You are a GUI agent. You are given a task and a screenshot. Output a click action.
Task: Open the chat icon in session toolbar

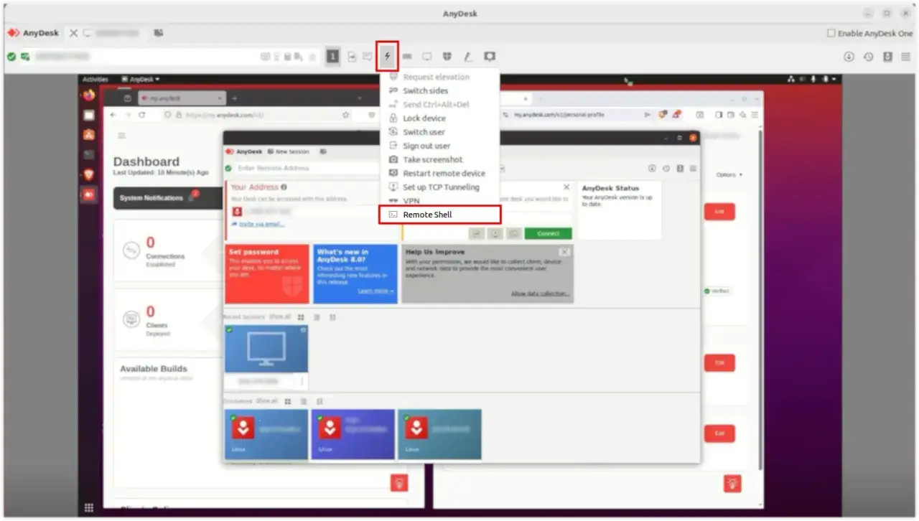pyautogui.click(x=368, y=57)
